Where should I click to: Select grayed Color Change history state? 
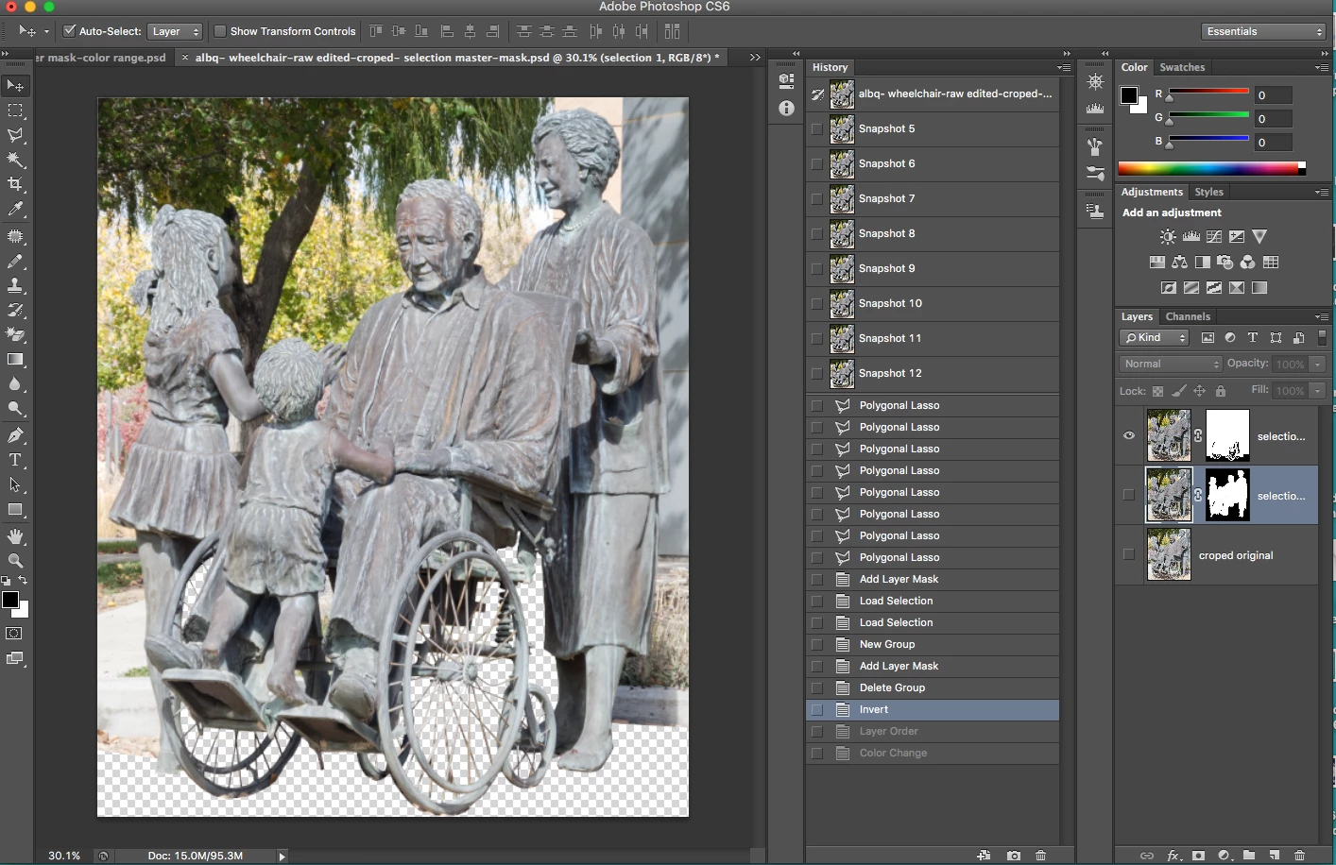pyautogui.click(x=933, y=754)
